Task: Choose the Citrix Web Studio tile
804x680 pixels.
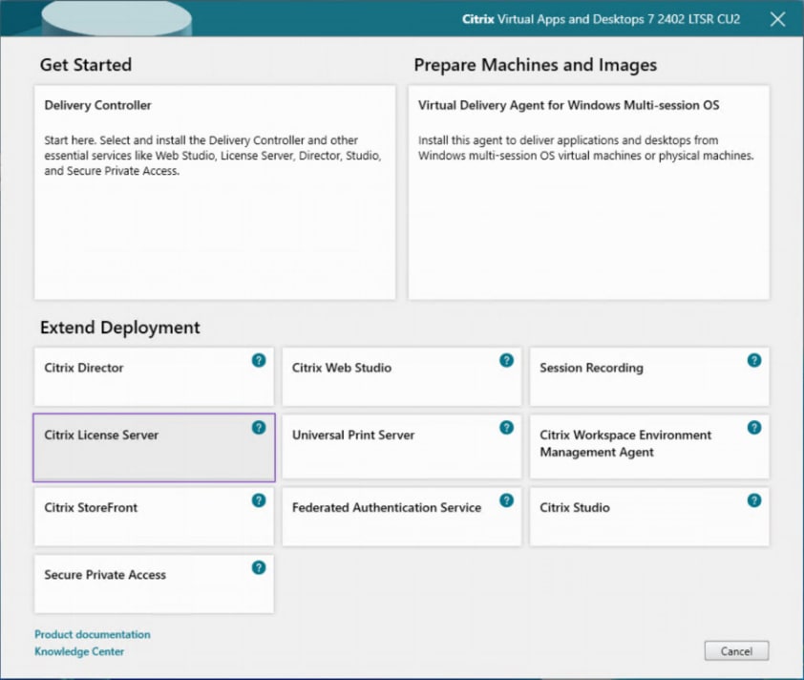Action: pyautogui.click(x=401, y=377)
